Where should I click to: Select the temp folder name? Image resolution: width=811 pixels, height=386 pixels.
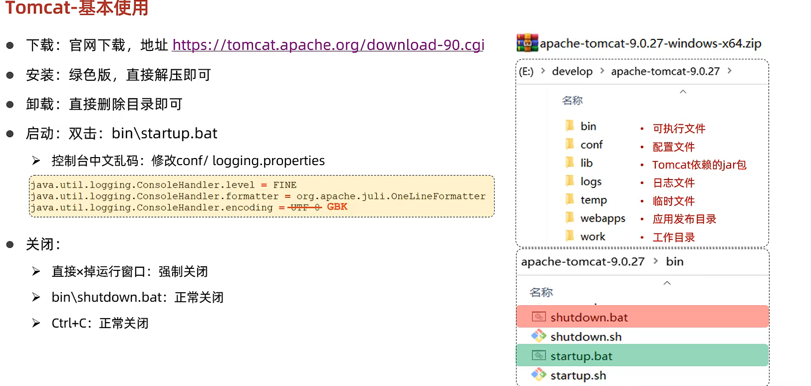click(594, 200)
